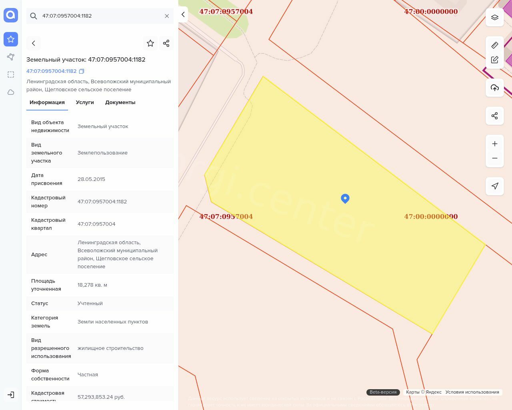
Task: Click the login icon at sidebar bottom
Action: tap(11, 395)
